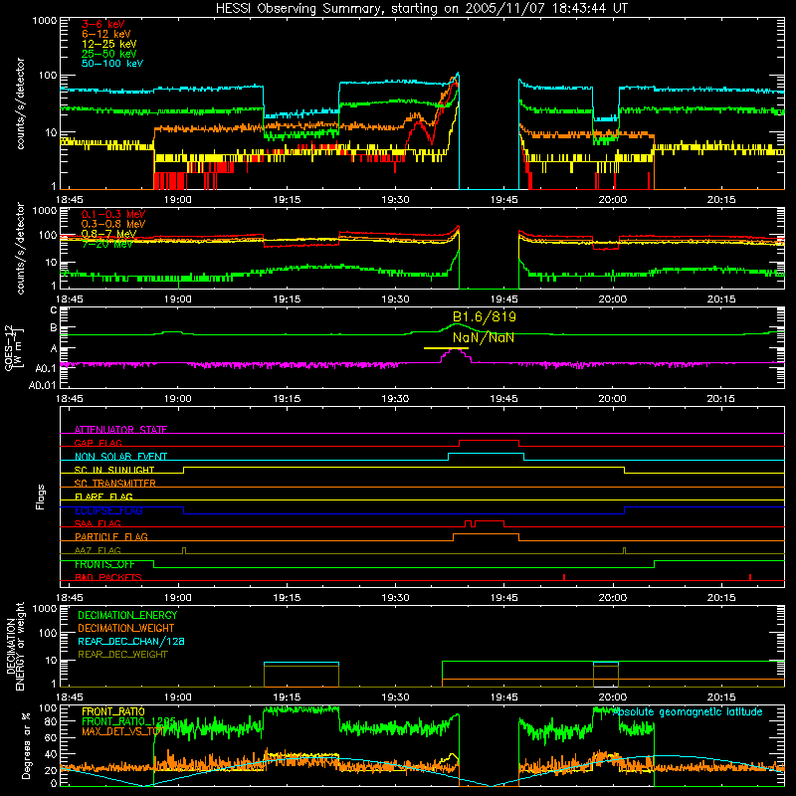The image size is (796, 796).
Task: Select the 3-6 keV legend label
Action: pos(103,24)
